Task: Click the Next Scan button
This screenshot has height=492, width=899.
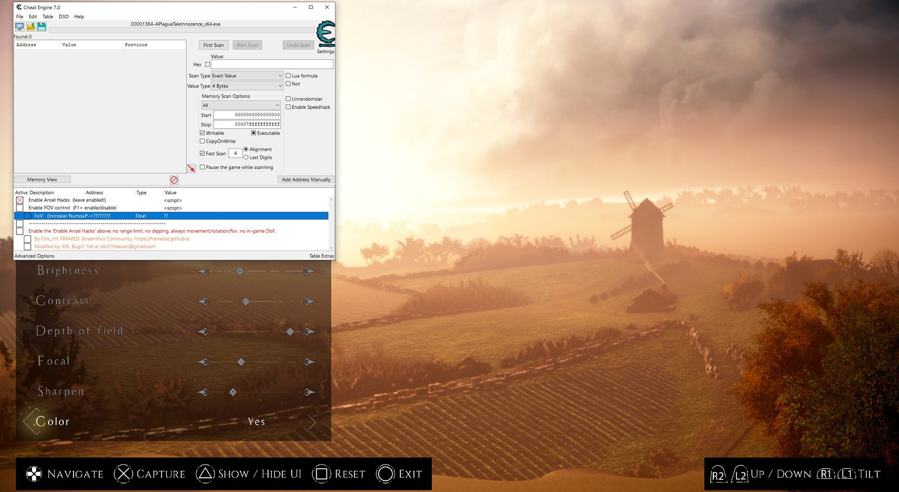Action: (247, 45)
